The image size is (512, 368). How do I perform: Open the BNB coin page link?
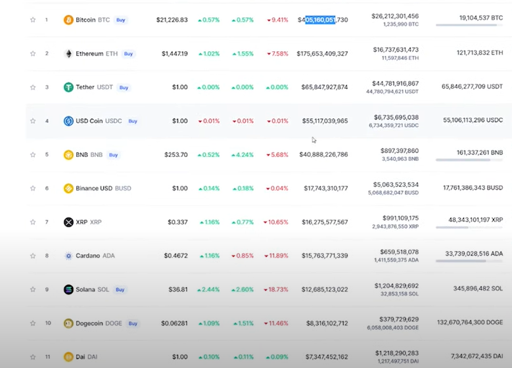point(89,154)
